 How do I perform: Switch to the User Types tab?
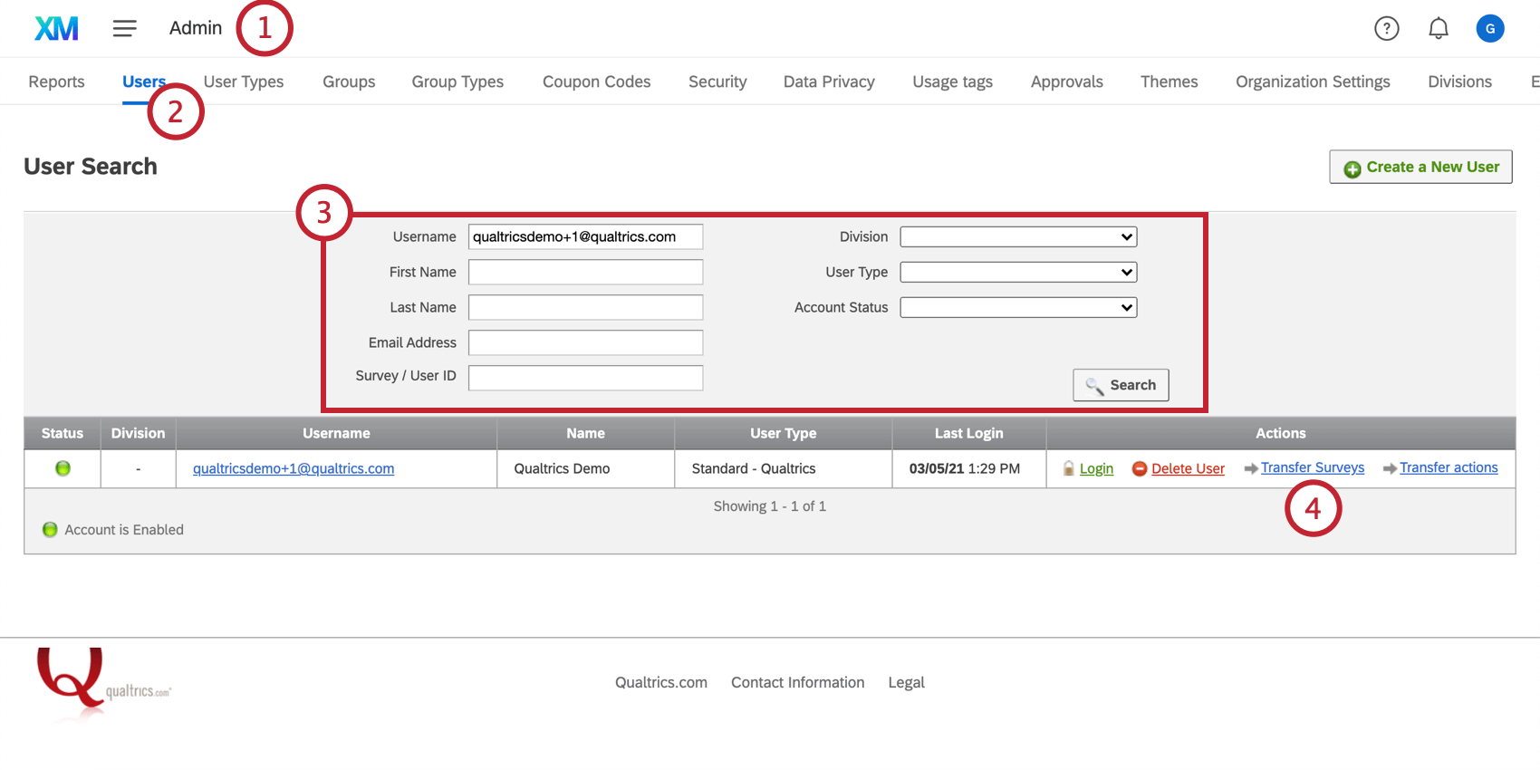tap(244, 82)
